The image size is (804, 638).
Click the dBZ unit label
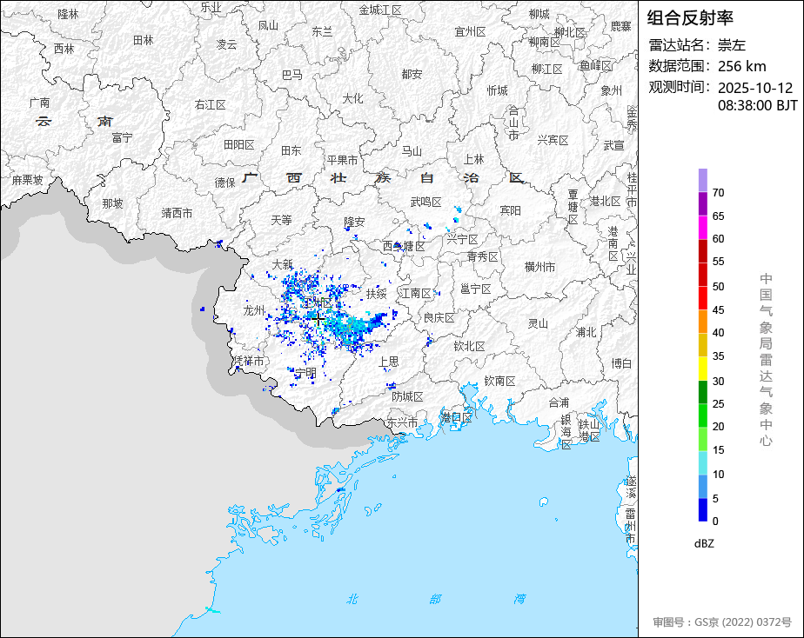pos(704,543)
